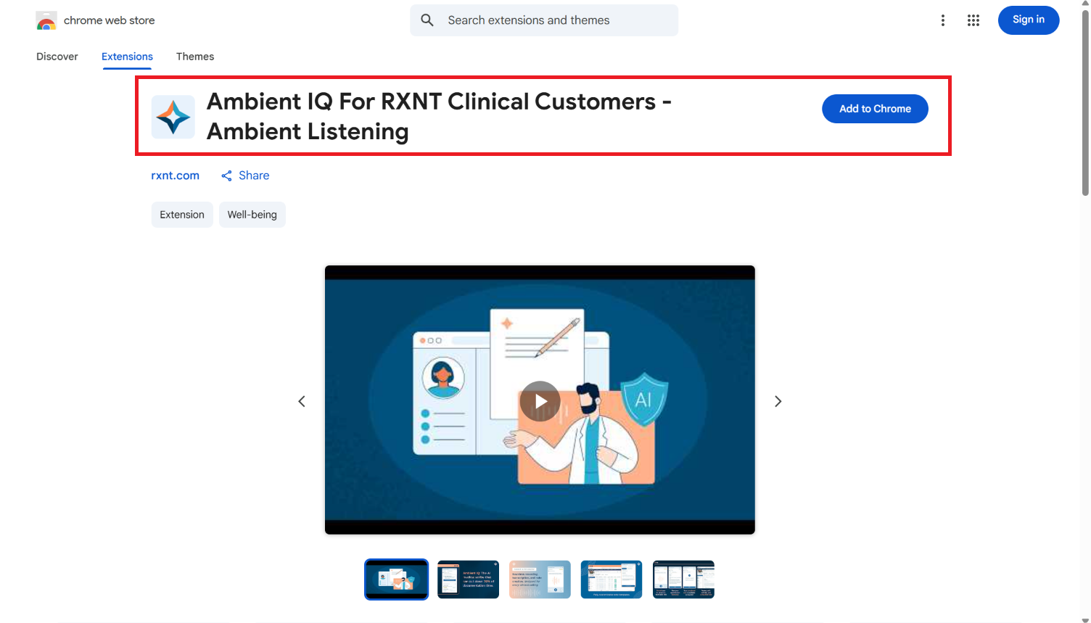Select the Extensions tab

pyautogui.click(x=127, y=57)
